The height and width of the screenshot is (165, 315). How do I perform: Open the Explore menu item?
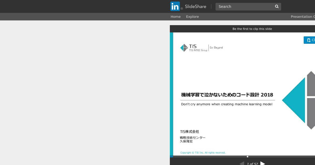tap(192, 16)
